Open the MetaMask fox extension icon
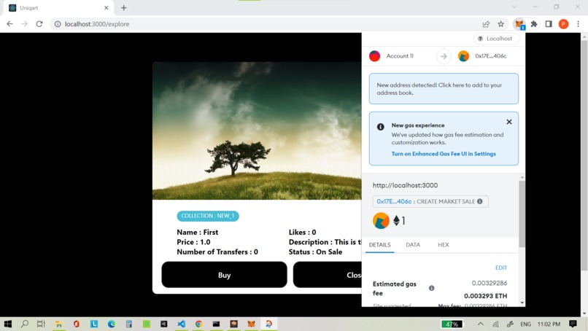The height and width of the screenshot is (331, 588). click(519, 24)
